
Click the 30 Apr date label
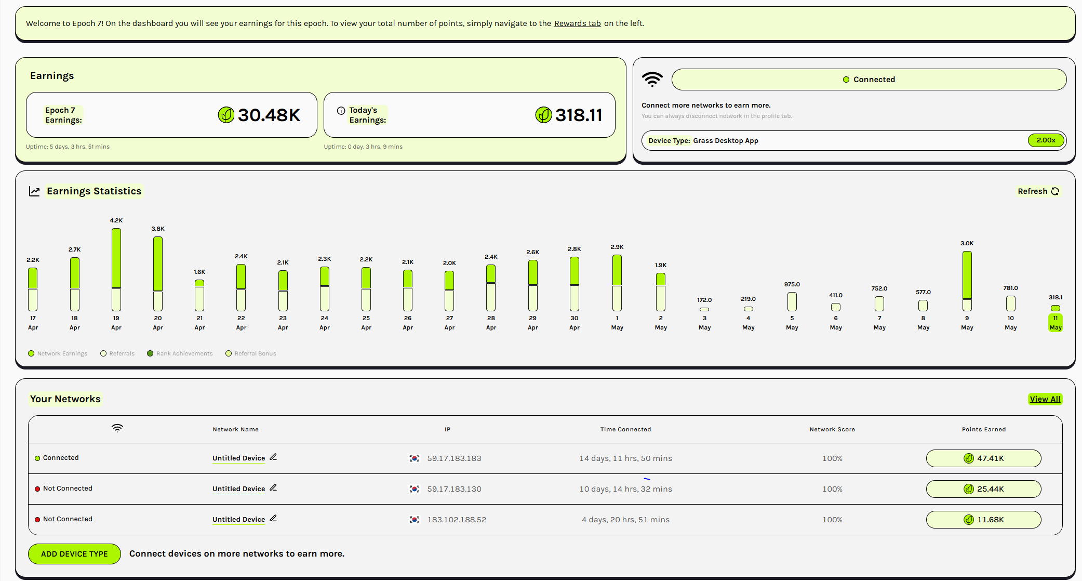[x=575, y=323]
